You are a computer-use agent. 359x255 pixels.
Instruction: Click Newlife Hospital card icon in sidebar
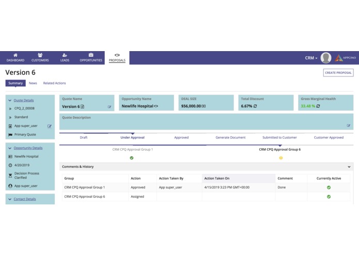10,156
